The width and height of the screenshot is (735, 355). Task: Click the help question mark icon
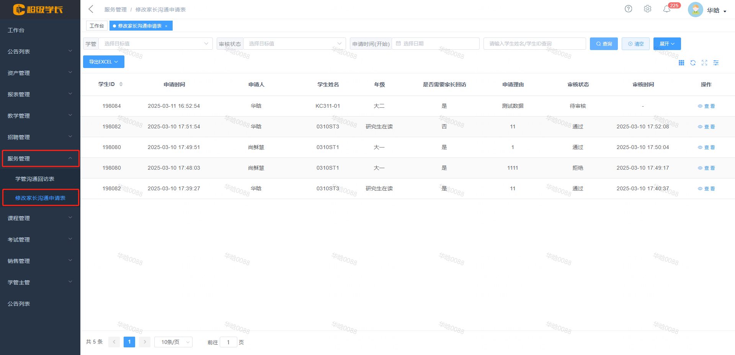point(628,9)
